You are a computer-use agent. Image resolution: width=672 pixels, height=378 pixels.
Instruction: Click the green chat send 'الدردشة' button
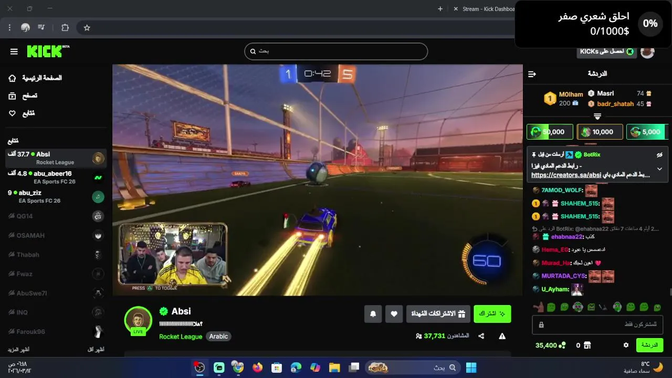pyautogui.click(x=649, y=345)
